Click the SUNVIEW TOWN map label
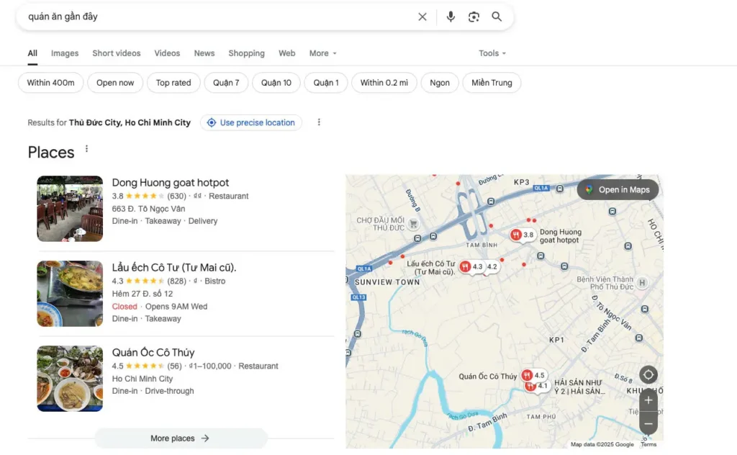This screenshot has height=455, width=737. pyautogui.click(x=387, y=282)
